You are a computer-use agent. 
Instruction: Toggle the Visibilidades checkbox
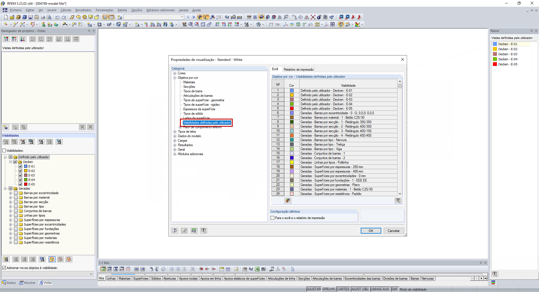[4, 151]
